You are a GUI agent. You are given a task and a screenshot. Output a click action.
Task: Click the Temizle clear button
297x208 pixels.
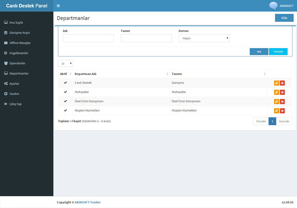click(x=278, y=52)
